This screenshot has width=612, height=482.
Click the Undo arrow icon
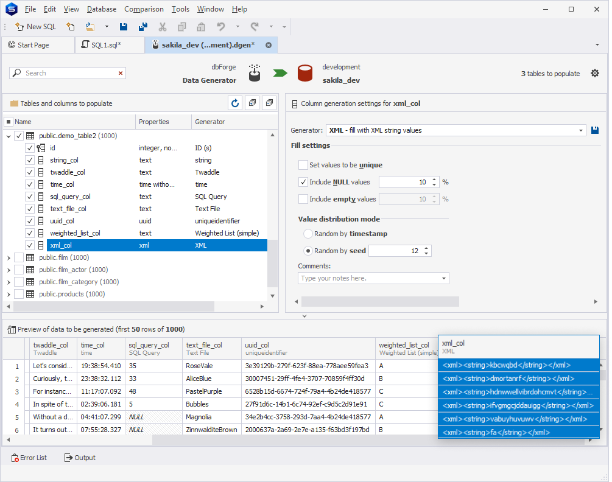click(x=221, y=27)
